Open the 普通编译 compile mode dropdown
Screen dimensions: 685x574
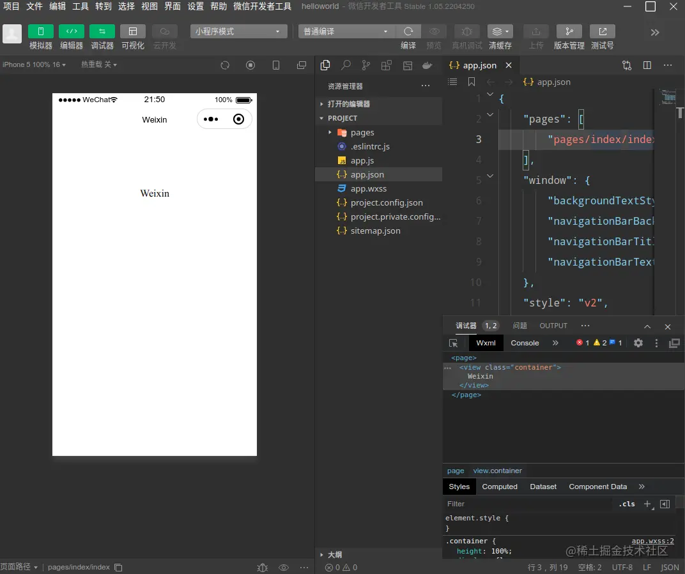pos(346,31)
